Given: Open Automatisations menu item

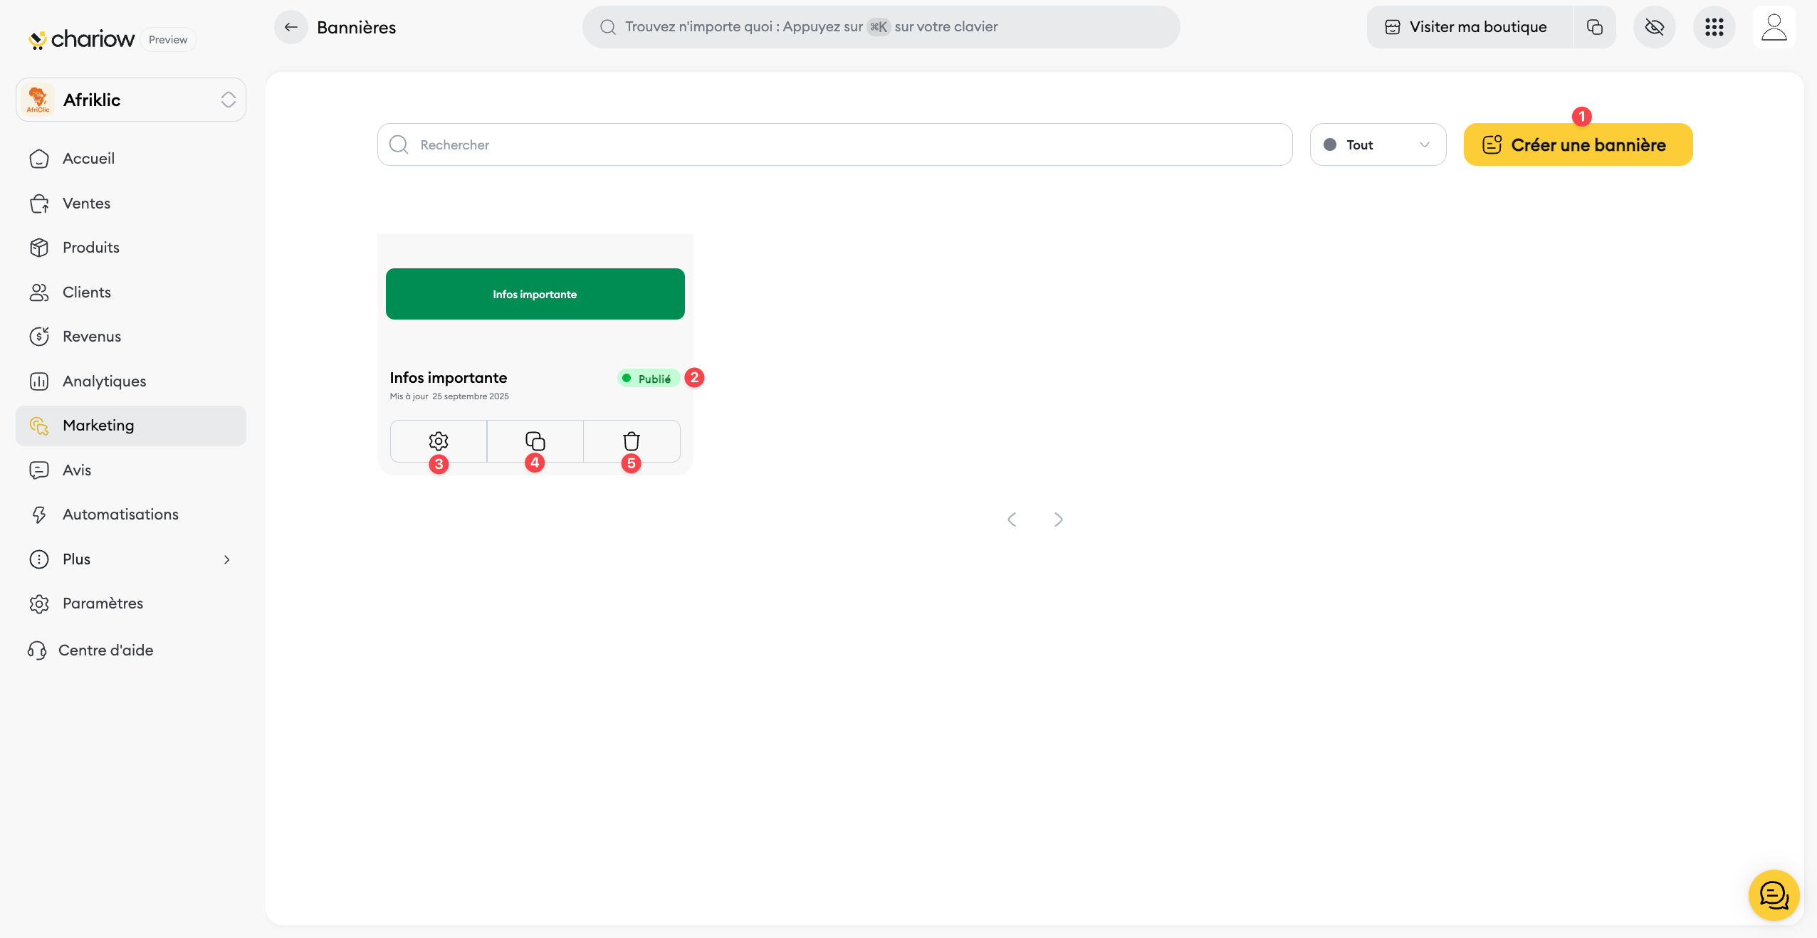Looking at the screenshot, I should (x=120, y=515).
